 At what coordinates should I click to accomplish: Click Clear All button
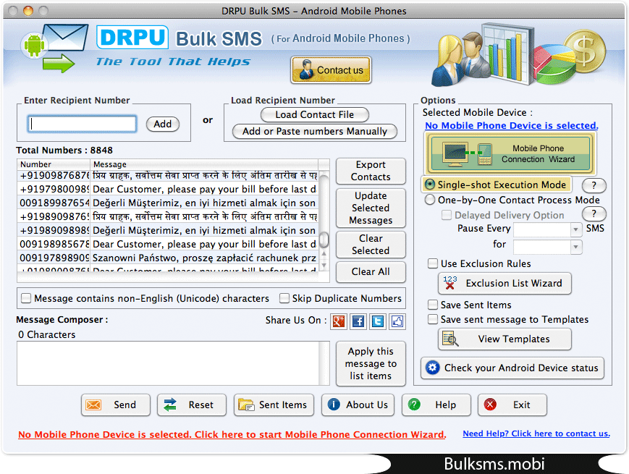pos(371,271)
